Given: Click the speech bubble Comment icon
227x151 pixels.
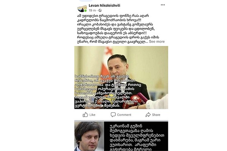Looking at the screenshot, I should pyautogui.click(x=113, y=115).
